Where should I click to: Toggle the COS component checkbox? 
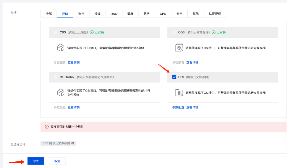coord(174,32)
